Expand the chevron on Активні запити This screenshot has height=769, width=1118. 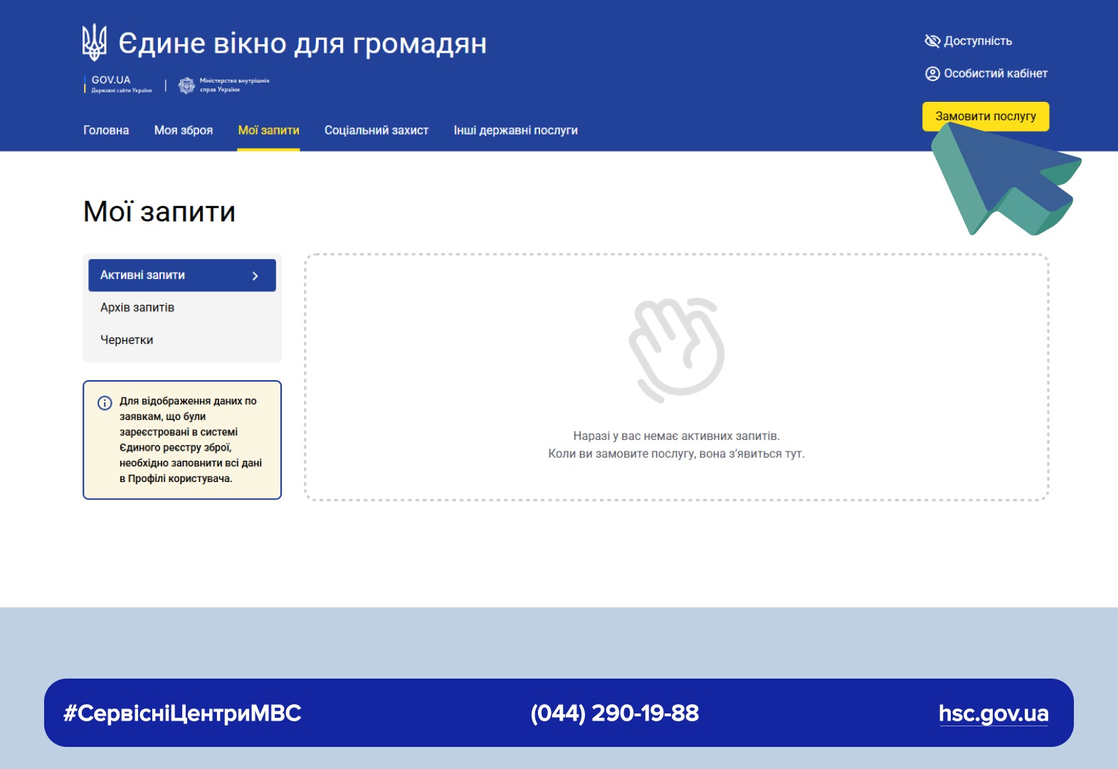click(x=255, y=276)
